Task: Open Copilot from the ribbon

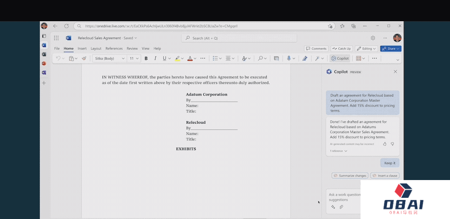Action: [x=340, y=58]
